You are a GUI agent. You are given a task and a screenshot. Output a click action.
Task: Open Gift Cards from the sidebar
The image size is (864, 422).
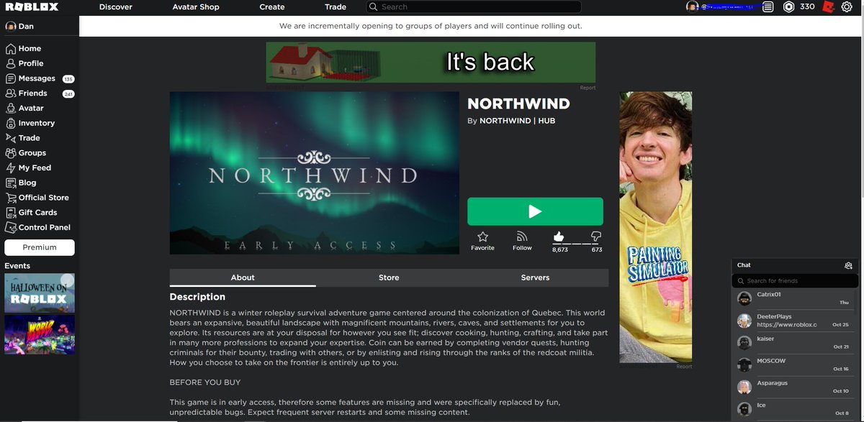[32, 213]
